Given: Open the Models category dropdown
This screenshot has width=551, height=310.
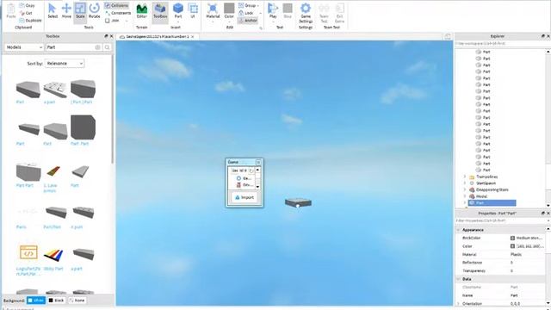Looking at the screenshot, I should pos(24,47).
